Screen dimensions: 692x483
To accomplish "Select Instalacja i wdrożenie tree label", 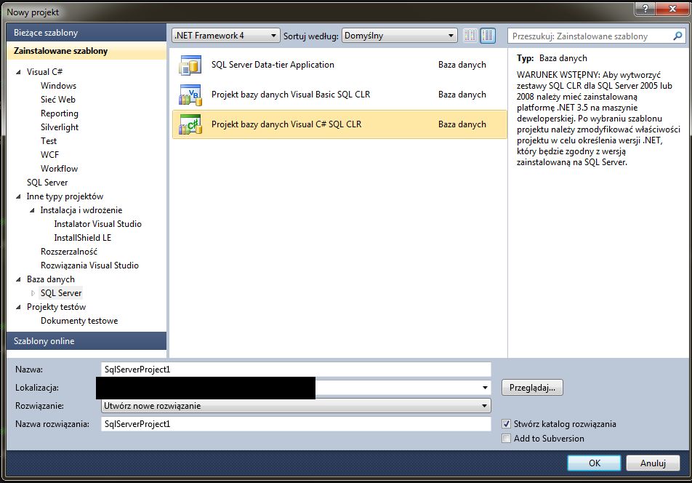I will [x=81, y=210].
